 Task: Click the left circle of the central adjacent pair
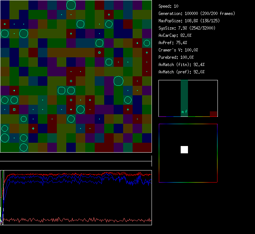click(62, 90)
